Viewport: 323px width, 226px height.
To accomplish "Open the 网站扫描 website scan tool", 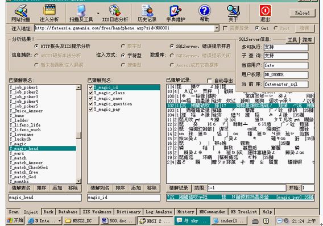I will (20, 13).
